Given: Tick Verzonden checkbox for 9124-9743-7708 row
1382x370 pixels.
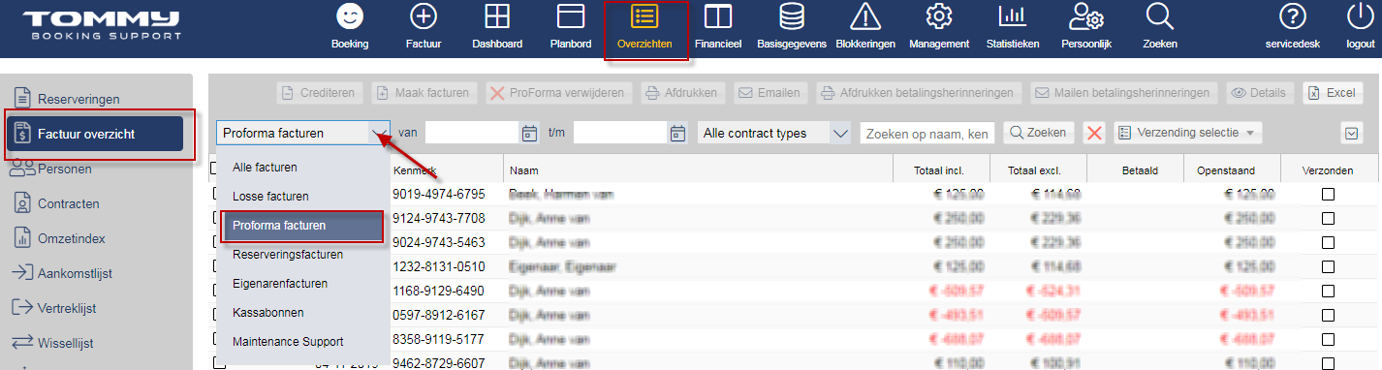Looking at the screenshot, I should [1328, 219].
